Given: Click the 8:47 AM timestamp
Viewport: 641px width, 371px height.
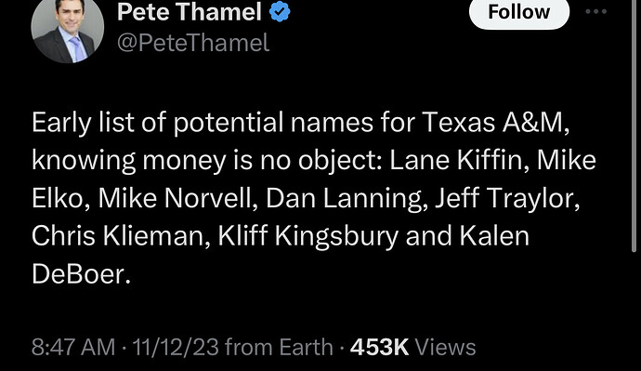Looking at the screenshot, I should [x=73, y=347].
